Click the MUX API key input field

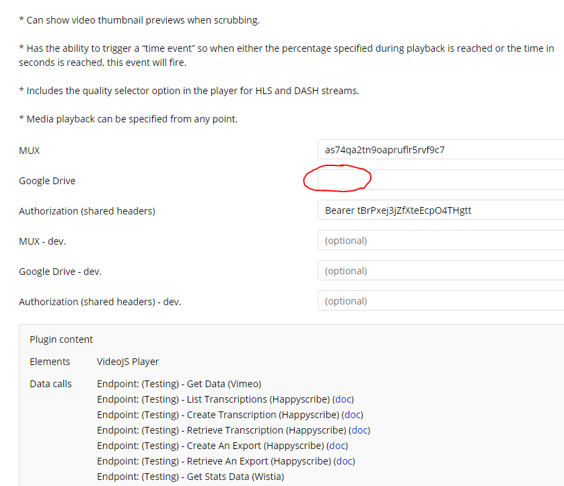pyautogui.click(x=441, y=149)
